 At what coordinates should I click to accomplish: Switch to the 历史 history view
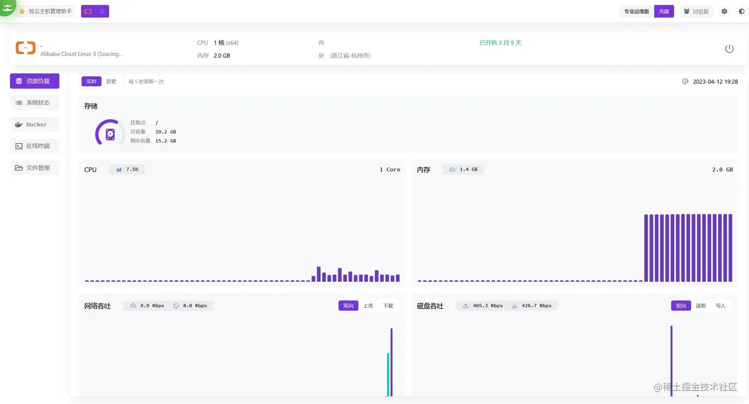111,82
